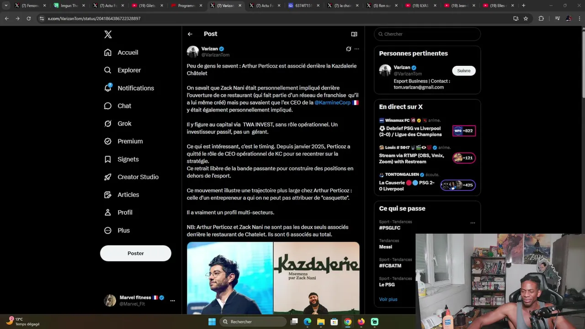Screen dimensions: 585x329
Task: Go back with the Post back arrow
Action: (x=190, y=34)
